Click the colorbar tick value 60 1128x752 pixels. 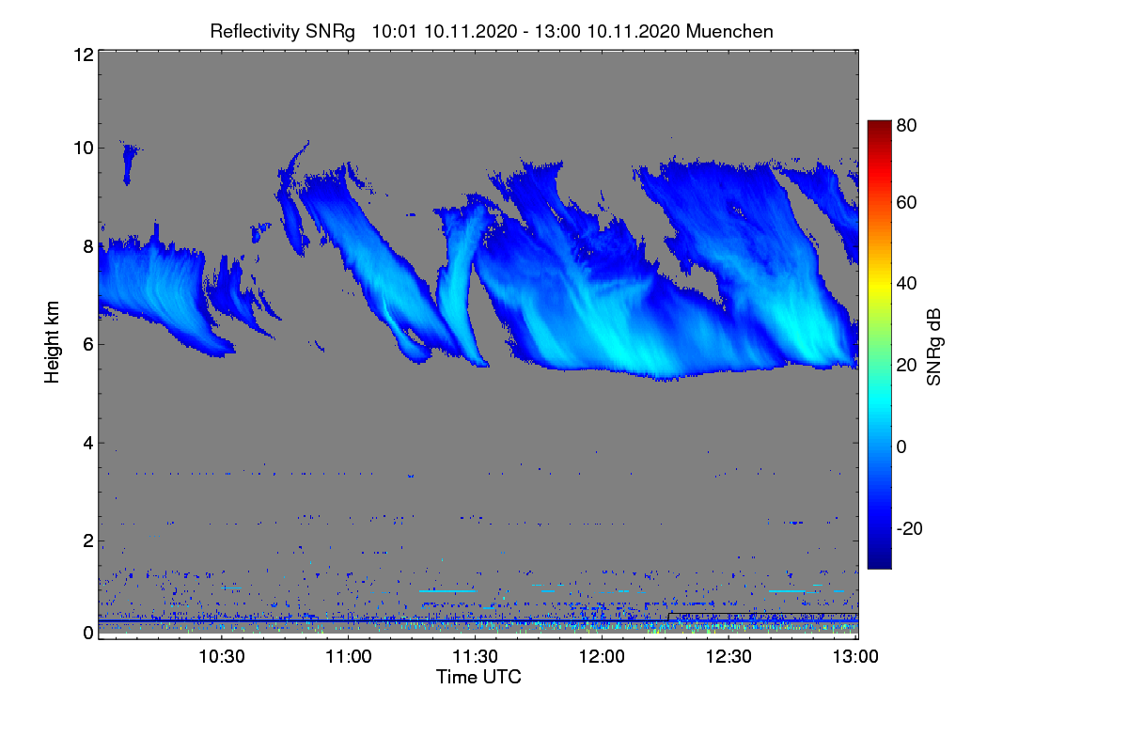tap(907, 203)
